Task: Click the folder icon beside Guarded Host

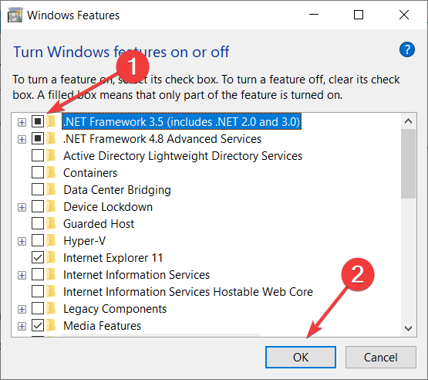Action: [51, 224]
